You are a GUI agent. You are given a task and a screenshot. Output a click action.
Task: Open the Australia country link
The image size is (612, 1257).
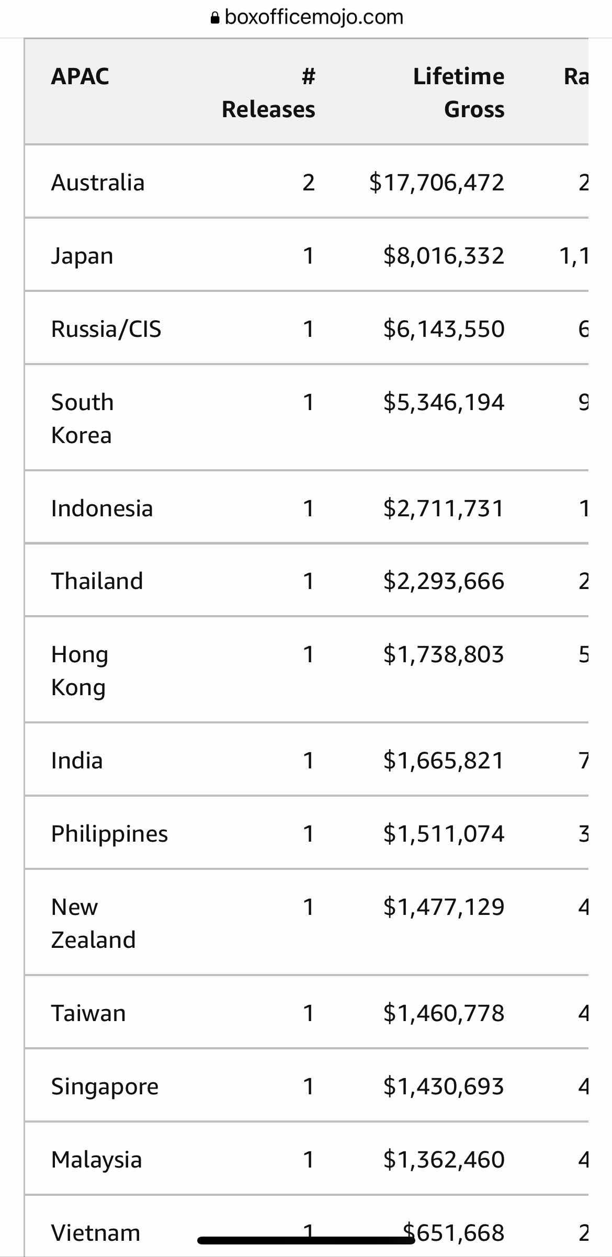pos(98,183)
